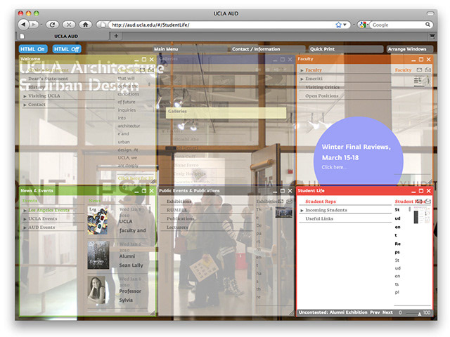Open the bookmark star's dropdown arrow
This screenshot has width=450, height=337.
[345, 25]
